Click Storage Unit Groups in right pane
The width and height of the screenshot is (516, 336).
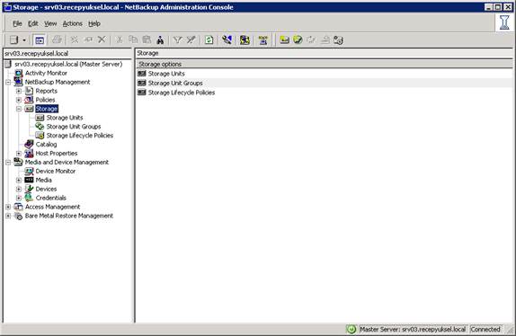point(175,84)
